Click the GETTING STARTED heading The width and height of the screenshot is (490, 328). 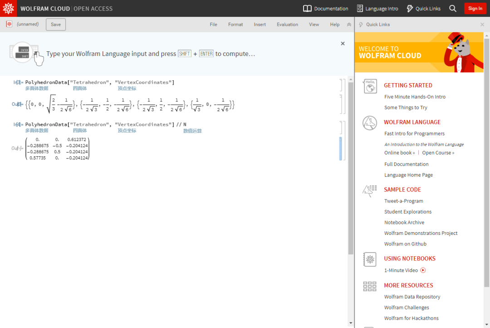[x=408, y=85]
